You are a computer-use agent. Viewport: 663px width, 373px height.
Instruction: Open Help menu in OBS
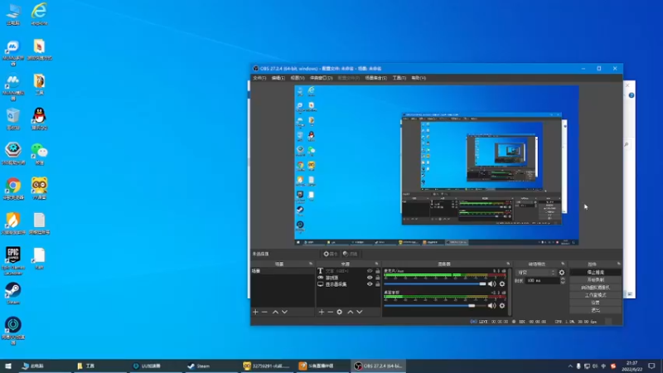(419, 78)
